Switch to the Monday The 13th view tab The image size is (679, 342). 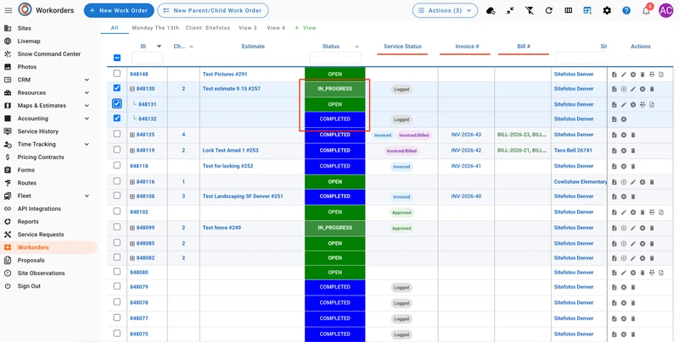point(155,28)
